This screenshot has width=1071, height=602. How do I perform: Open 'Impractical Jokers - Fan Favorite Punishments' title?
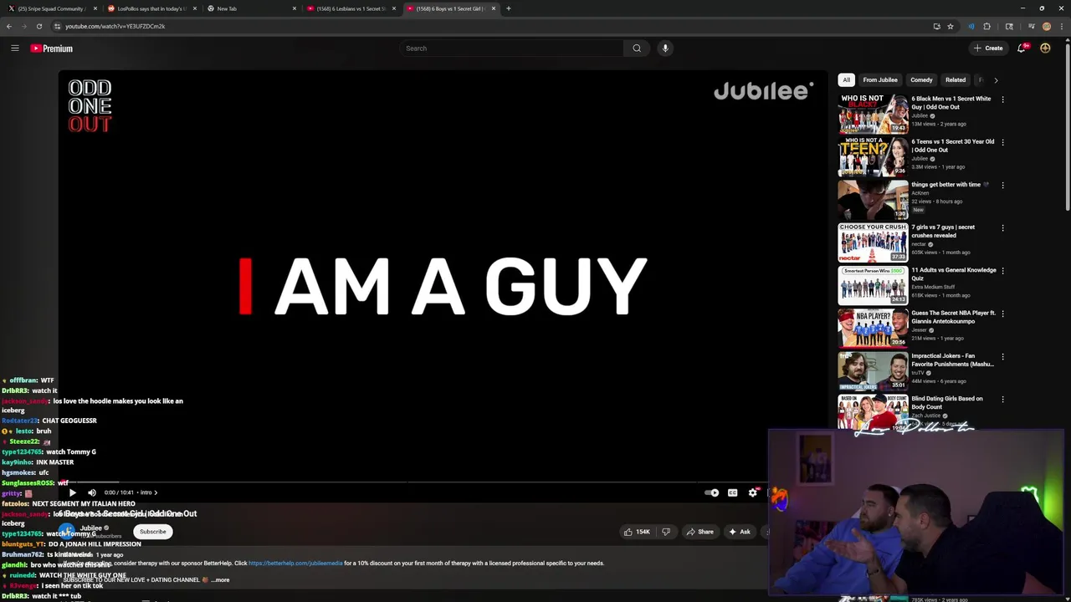tap(952, 360)
